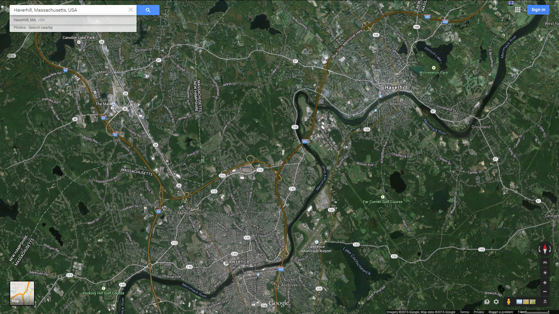Open the Terms link in footer
Screen dimensions: 559x314
tap(464, 312)
